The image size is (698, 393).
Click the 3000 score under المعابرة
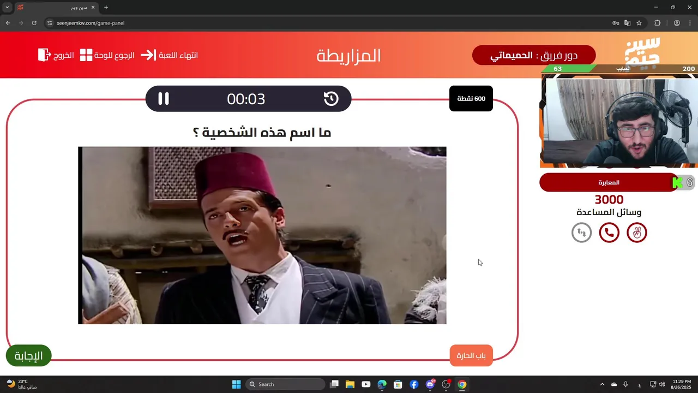click(x=609, y=200)
